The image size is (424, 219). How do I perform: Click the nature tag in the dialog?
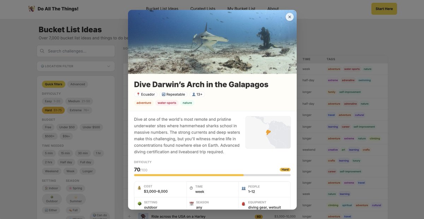click(x=187, y=103)
